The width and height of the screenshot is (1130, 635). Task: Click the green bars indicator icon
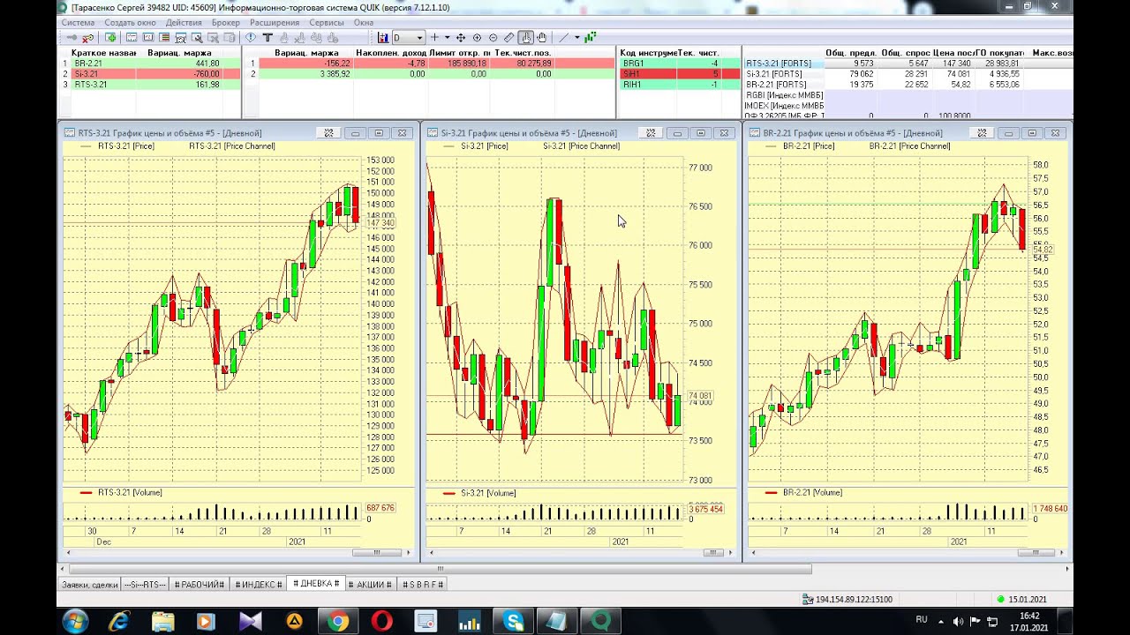point(590,38)
